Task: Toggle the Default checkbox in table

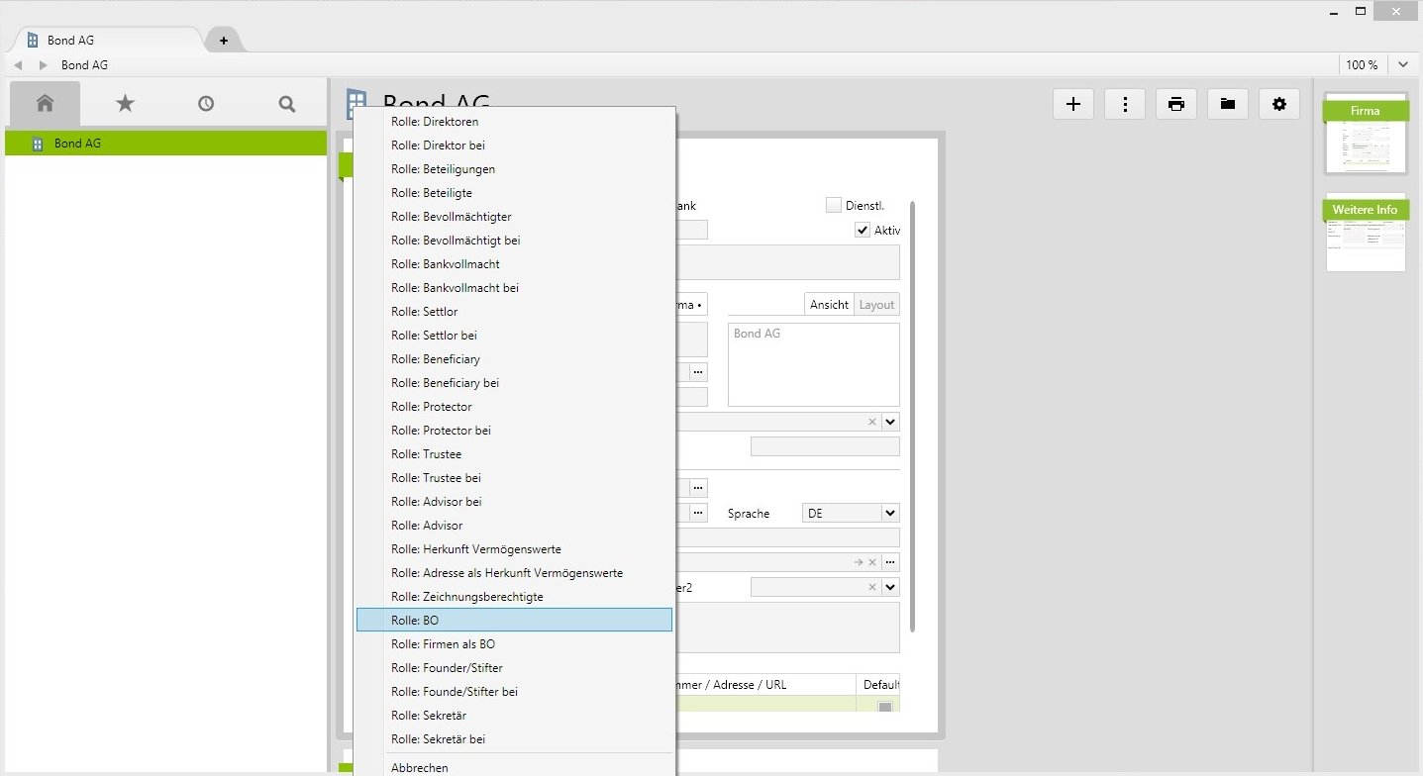Action: (884, 707)
